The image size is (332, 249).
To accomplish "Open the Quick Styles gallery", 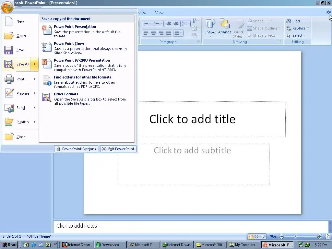I will [239, 28].
